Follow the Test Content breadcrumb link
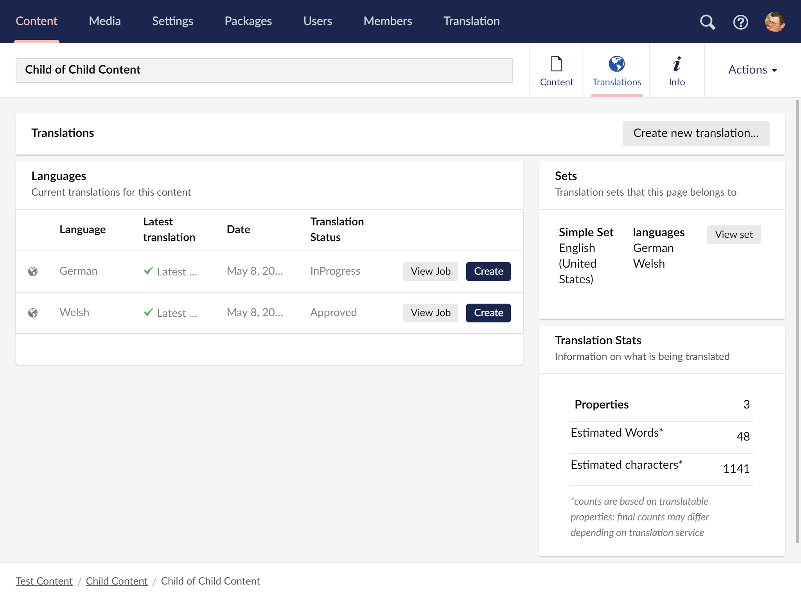 44,581
